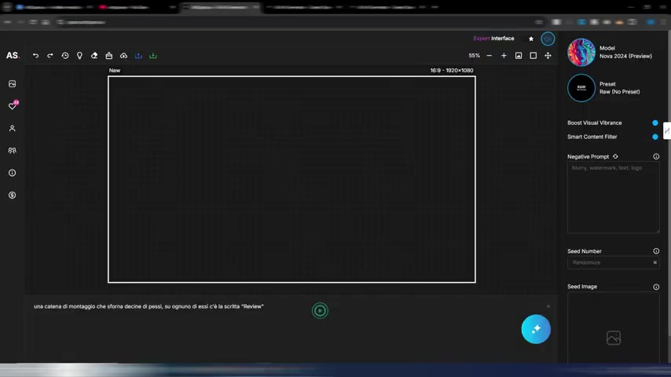671x377 pixels.
Task: Reset the Negative Prompt refresh icon
Action: point(615,156)
